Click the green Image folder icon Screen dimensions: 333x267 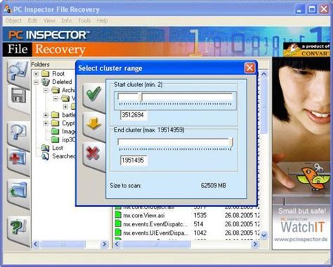click(x=55, y=131)
